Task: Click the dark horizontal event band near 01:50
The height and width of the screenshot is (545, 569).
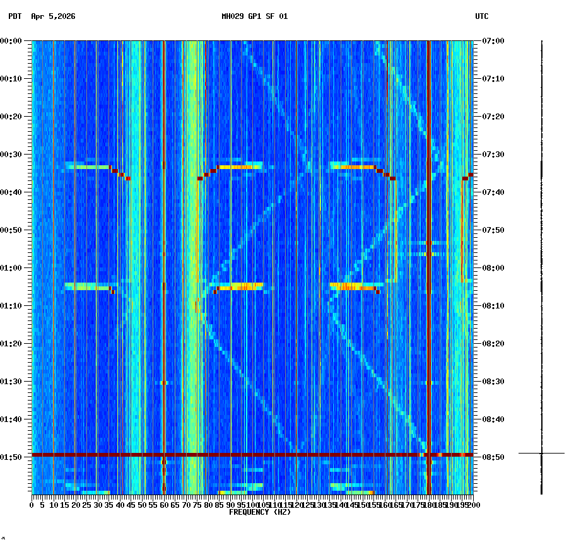Action: [x=252, y=454]
